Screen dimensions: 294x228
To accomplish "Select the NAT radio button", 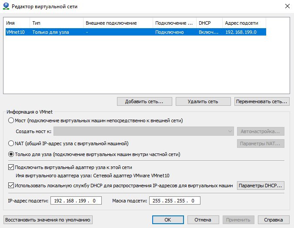I will coord(11,143).
